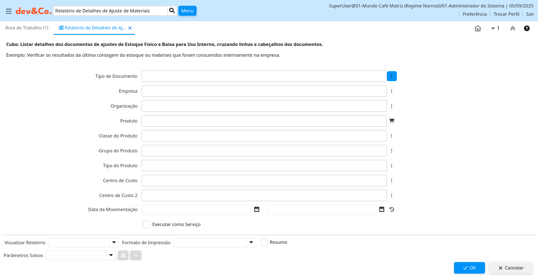
Task: Open Tipo de Documento options button
Action: click(x=391, y=76)
